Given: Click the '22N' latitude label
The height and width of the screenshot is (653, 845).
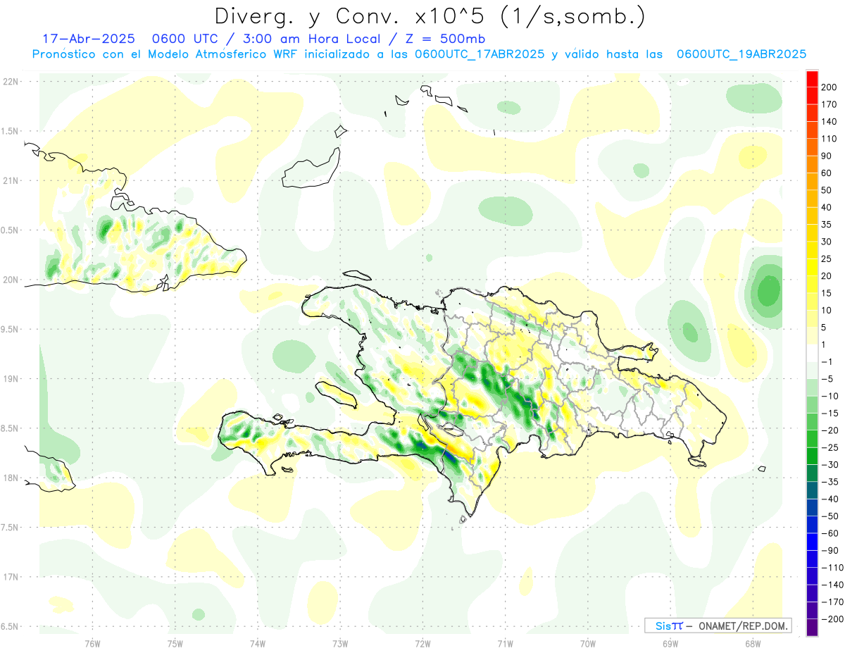Looking at the screenshot, I should (11, 82).
